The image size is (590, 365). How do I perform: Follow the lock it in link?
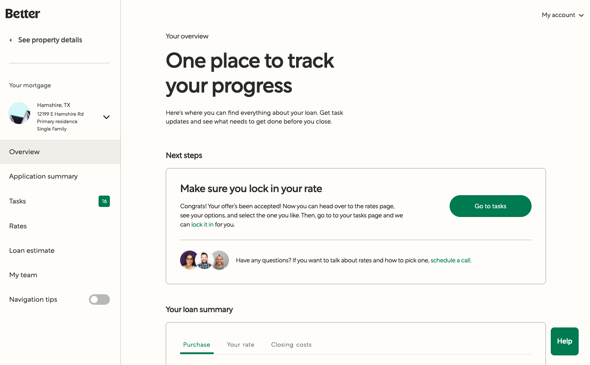pos(202,225)
